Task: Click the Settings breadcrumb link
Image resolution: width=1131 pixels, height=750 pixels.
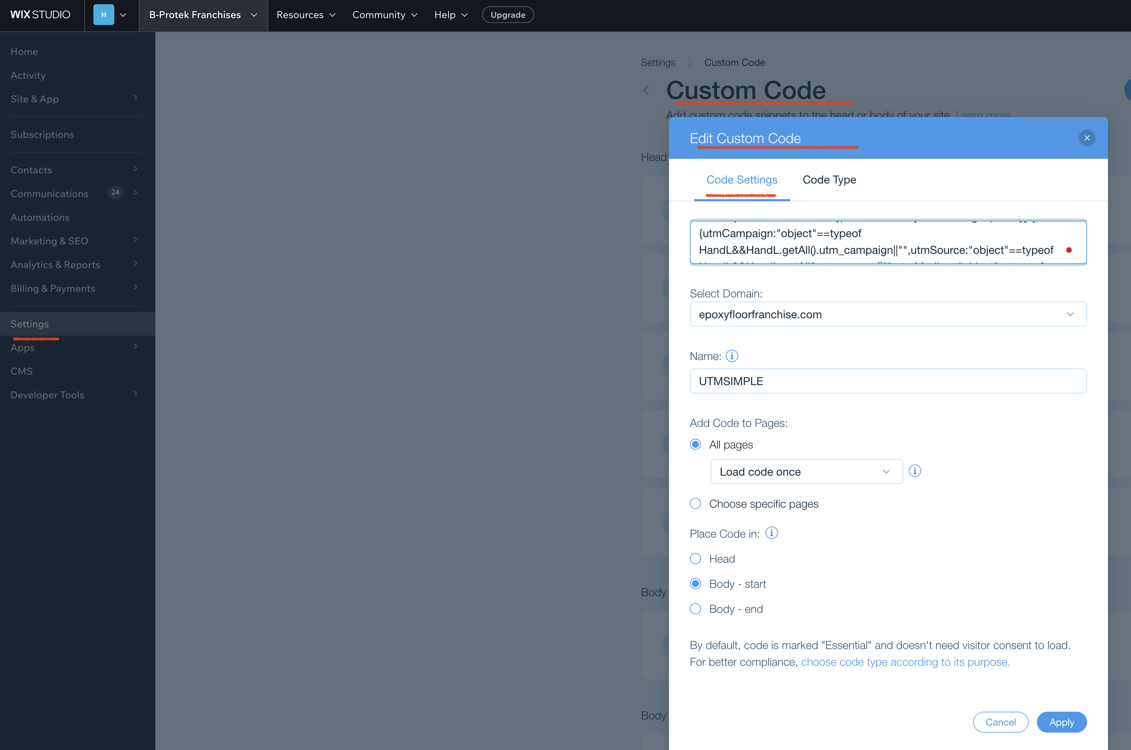Action: (657, 63)
